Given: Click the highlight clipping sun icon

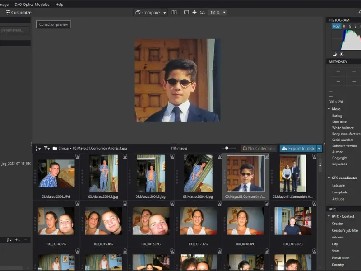Looking at the screenshot, I should [x=341, y=54].
